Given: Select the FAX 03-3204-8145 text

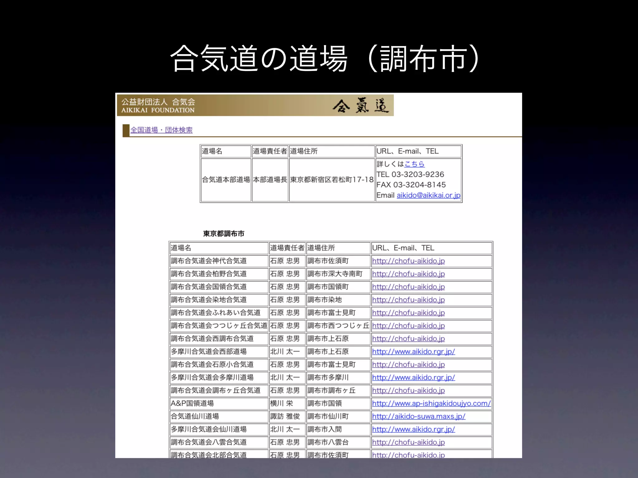Looking at the screenshot, I should click(x=411, y=185).
